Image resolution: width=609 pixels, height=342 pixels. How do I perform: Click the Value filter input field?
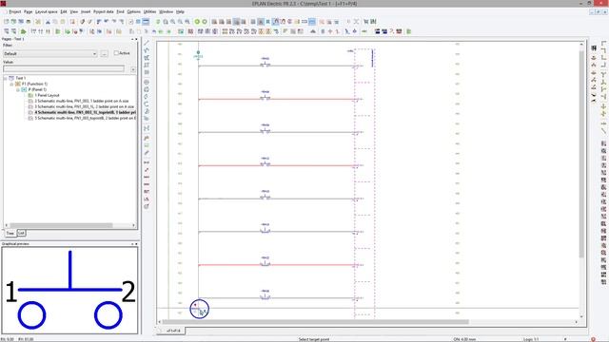(x=64, y=69)
